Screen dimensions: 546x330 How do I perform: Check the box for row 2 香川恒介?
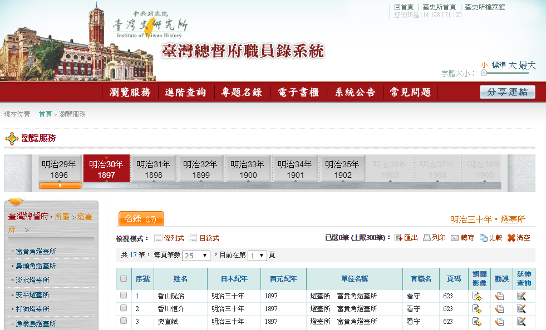123,308
